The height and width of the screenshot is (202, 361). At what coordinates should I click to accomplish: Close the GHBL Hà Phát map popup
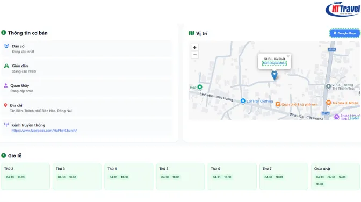288,56
